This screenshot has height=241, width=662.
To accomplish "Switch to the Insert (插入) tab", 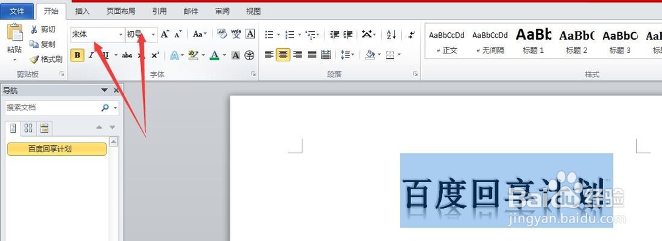I will (x=82, y=11).
